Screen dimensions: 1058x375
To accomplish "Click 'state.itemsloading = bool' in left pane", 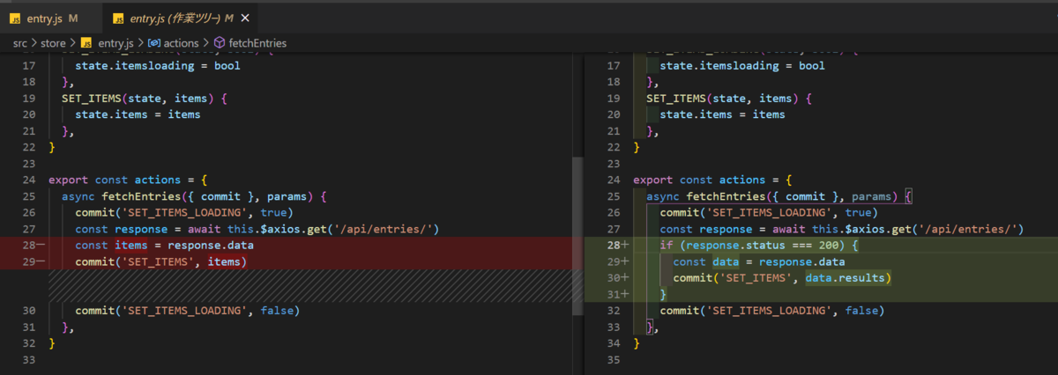I will pyautogui.click(x=157, y=65).
